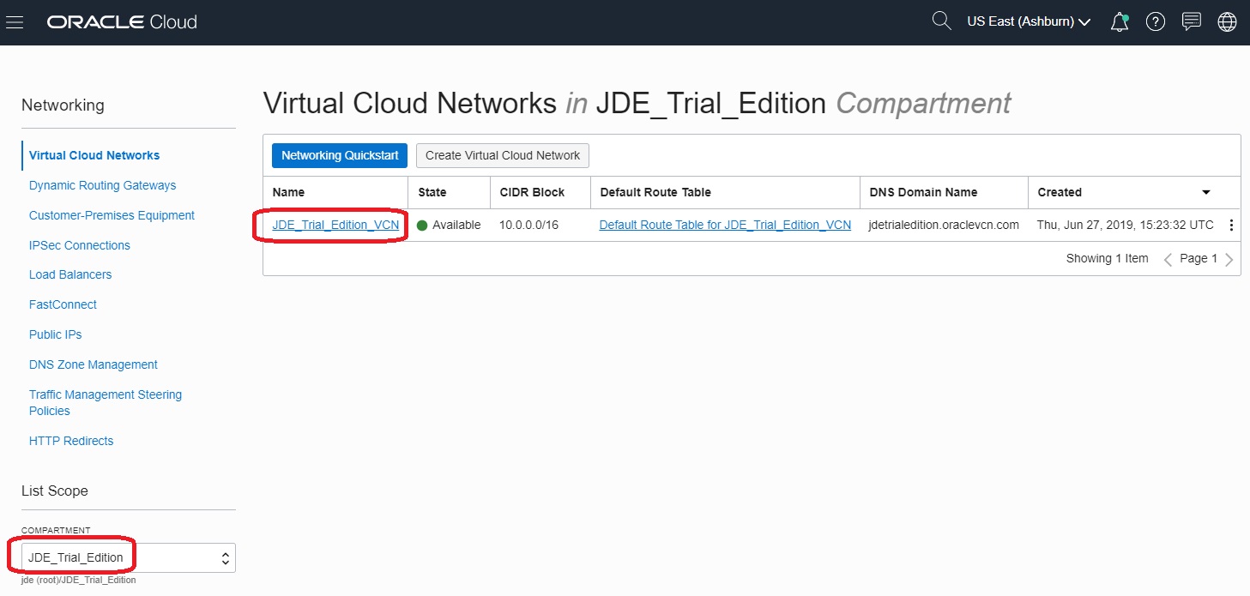Click the Create Virtual Cloud Network button
This screenshot has width=1250, height=596.
click(x=502, y=155)
